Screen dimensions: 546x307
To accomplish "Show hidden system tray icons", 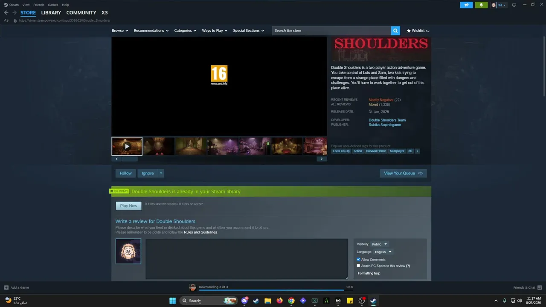I will pyautogui.click(x=496, y=301).
